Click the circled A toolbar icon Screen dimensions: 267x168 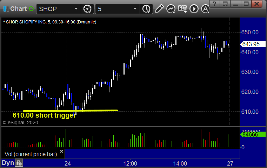205,9
